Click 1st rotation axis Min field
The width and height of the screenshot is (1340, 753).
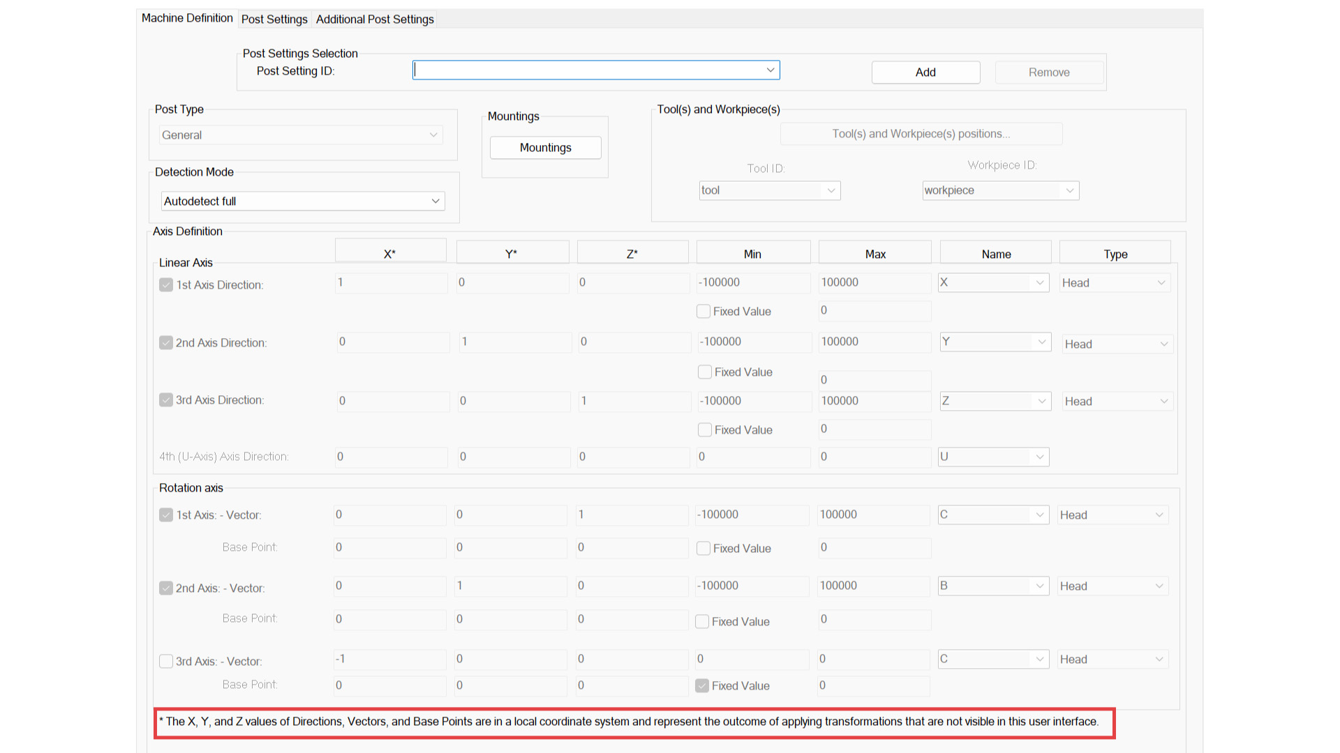click(752, 515)
